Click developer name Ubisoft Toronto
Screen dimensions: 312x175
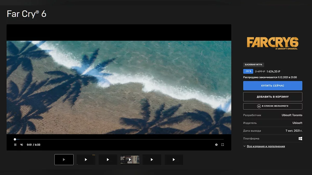click(292, 115)
